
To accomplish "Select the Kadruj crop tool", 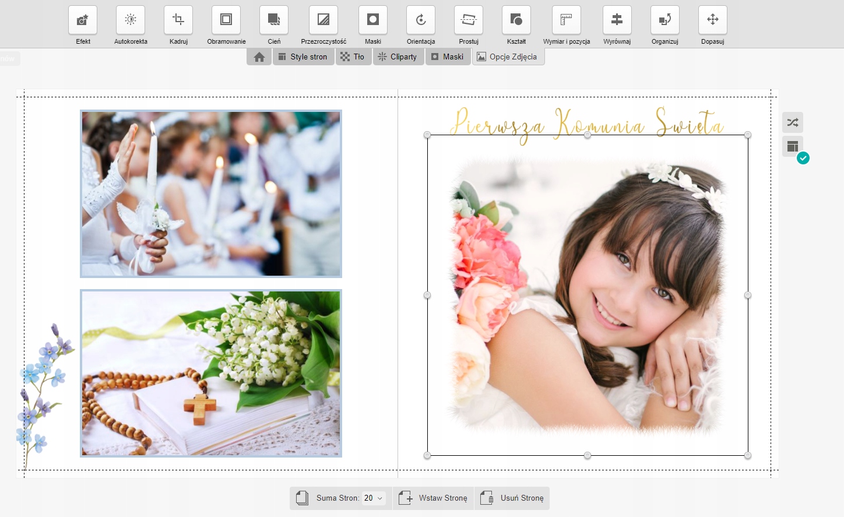I will 178,20.
